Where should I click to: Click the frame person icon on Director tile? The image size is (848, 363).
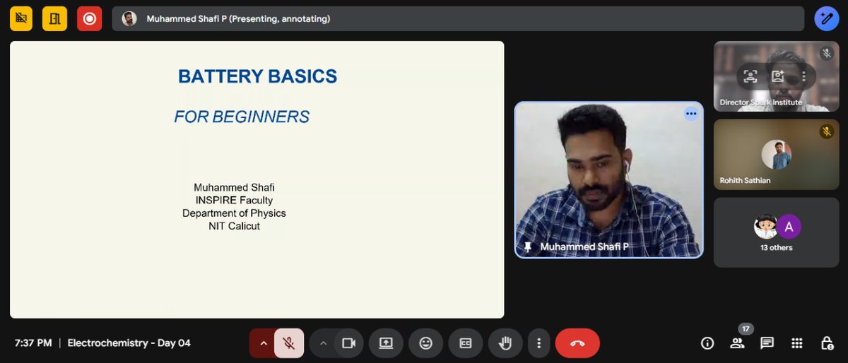(x=750, y=76)
